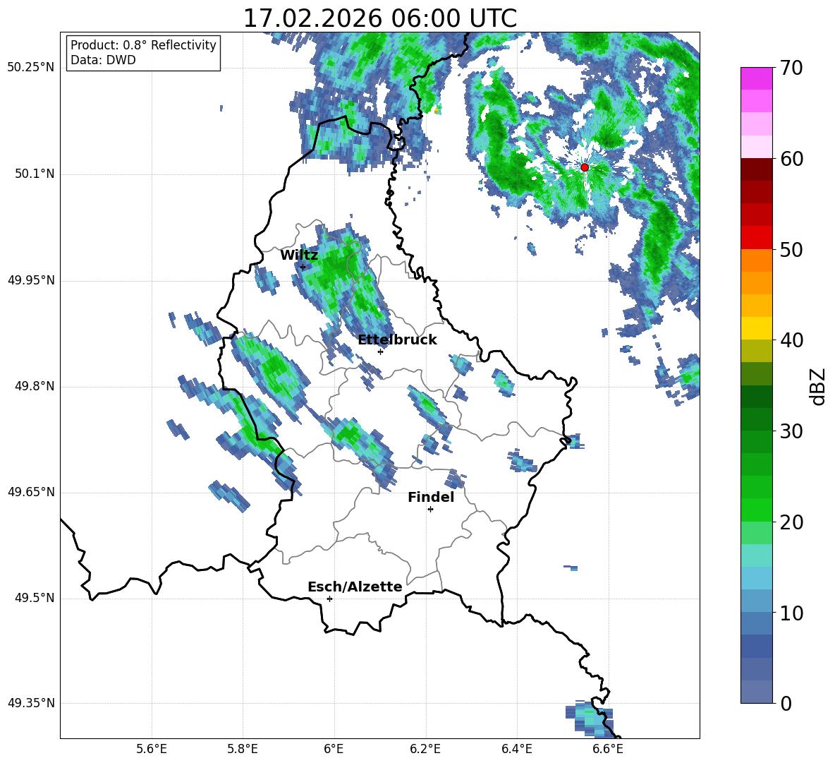Image resolution: width=835 pixels, height=763 pixels.
Task: Click the dark red colorbar swatch below 60
Action: pyautogui.click(x=756, y=169)
